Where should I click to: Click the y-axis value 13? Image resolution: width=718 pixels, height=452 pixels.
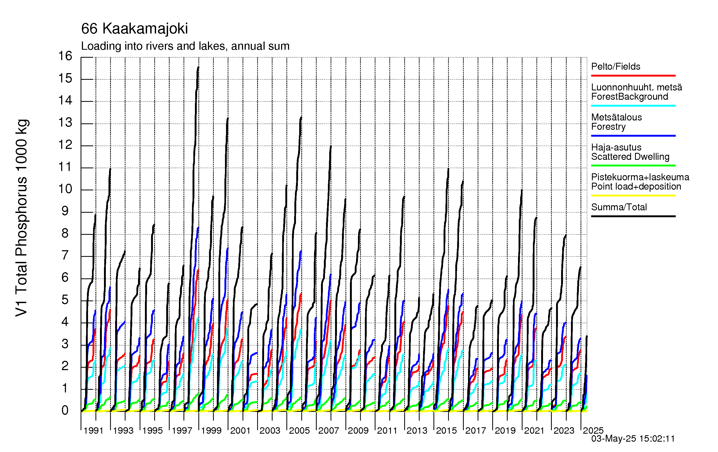click(65, 123)
